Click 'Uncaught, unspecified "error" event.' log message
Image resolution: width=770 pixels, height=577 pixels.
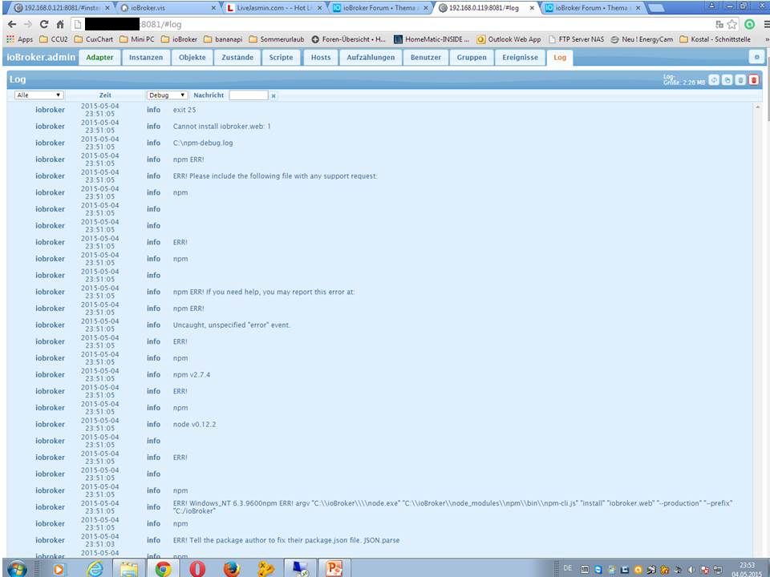point(232,325)
